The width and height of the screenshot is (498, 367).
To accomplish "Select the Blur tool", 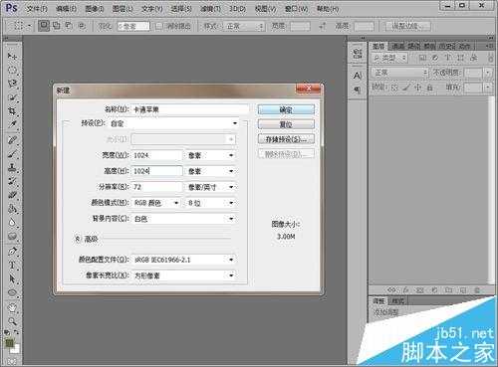I will coord(12,222).
